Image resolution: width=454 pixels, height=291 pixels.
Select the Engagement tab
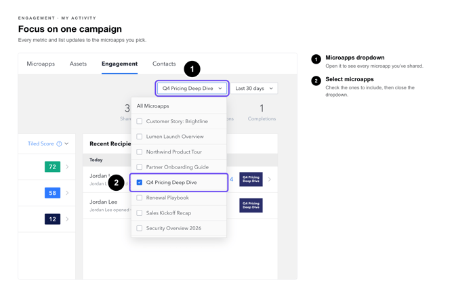[x=119, y=64]
